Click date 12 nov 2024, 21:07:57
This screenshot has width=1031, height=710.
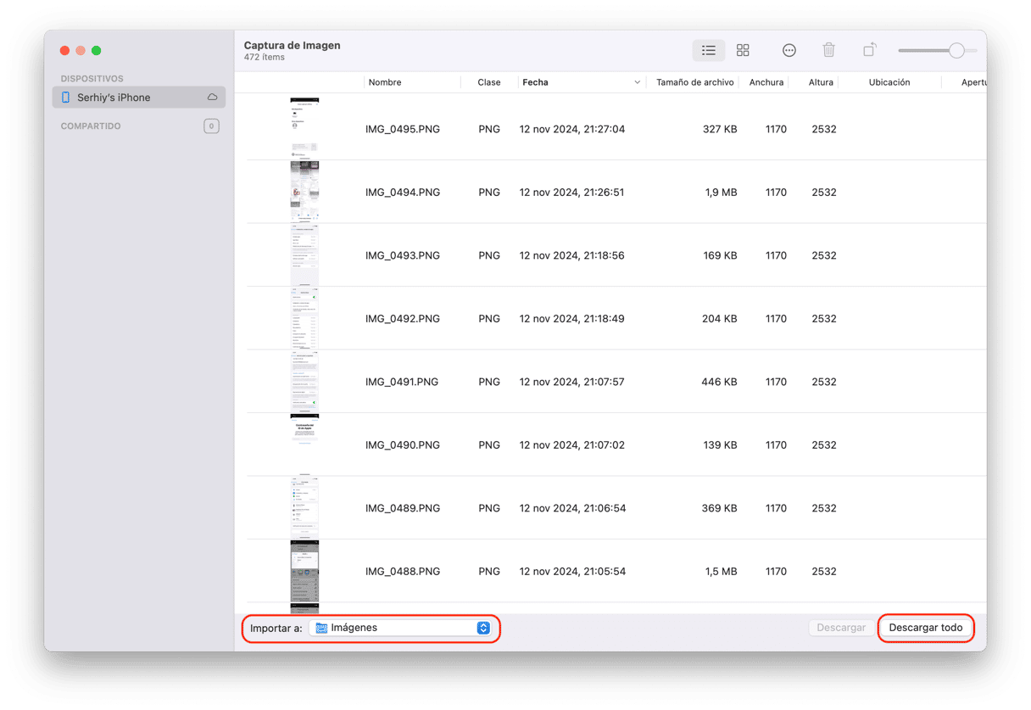pyautogui.click(x=572, y=382)
